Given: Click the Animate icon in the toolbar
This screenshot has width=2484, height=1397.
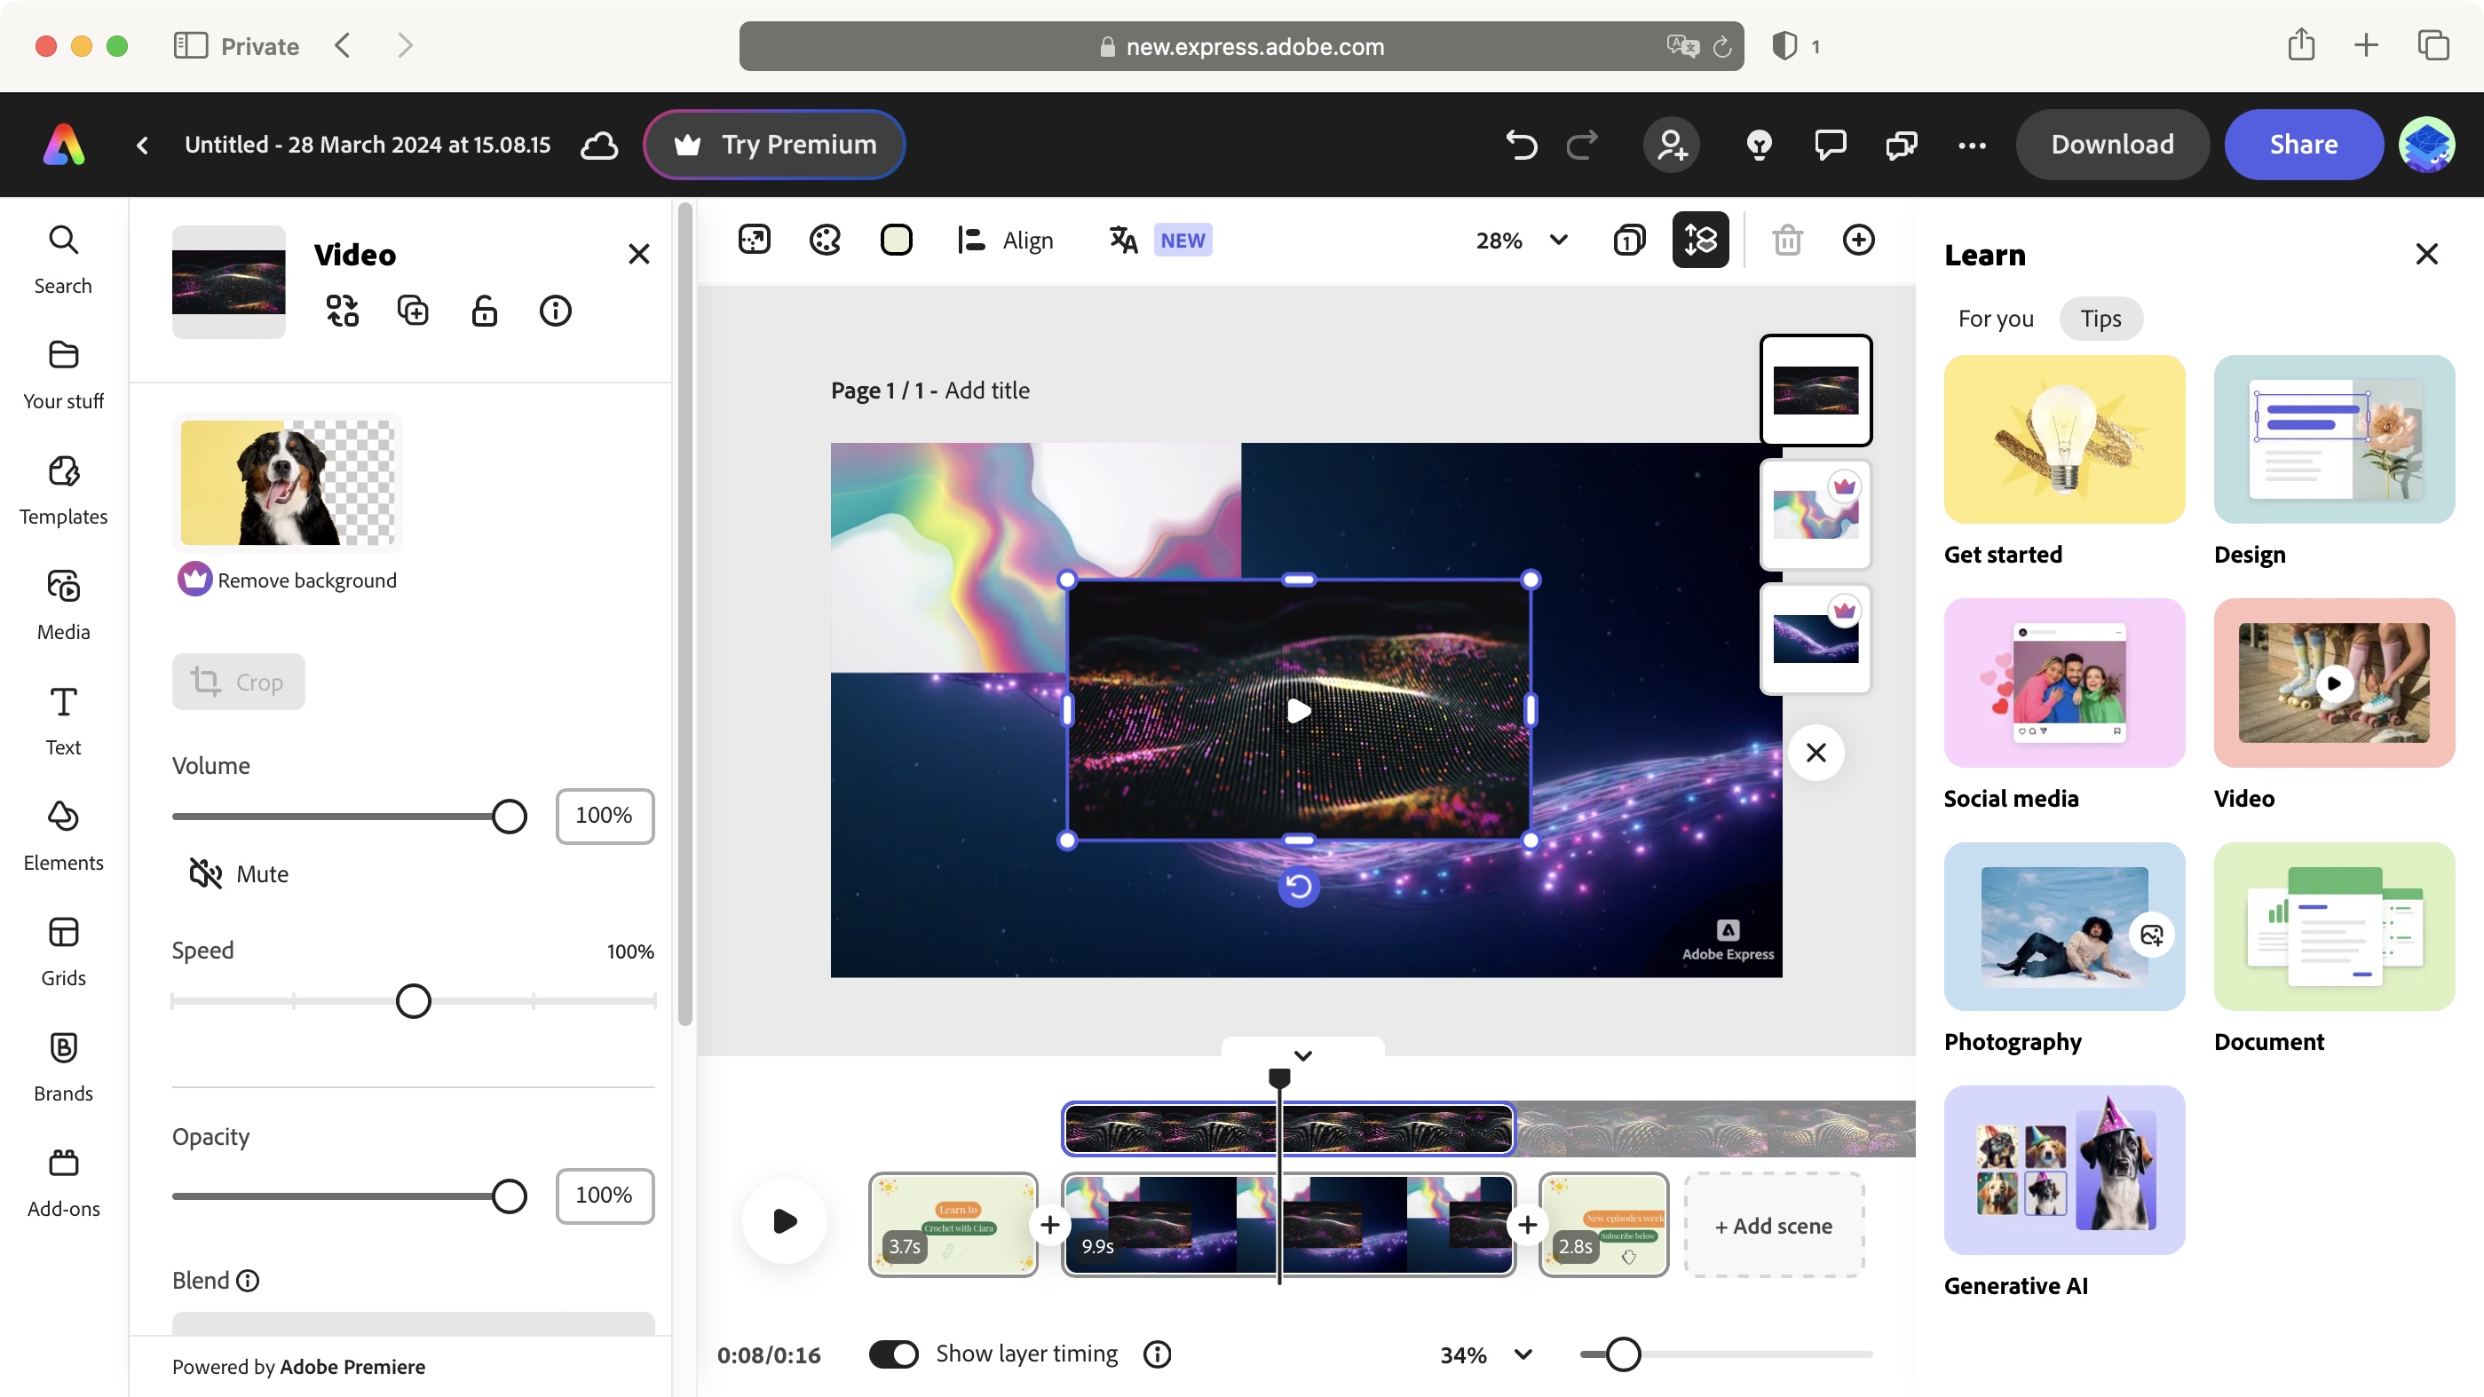Looking at the screenshot, I should click(x=752, y=239).
